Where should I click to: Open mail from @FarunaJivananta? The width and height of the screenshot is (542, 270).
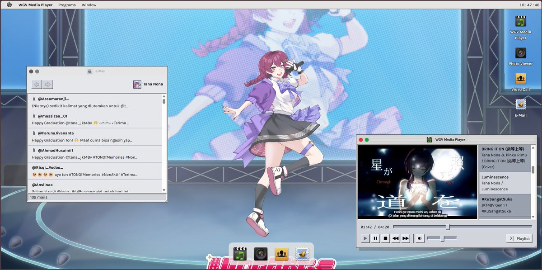(95, 137)
